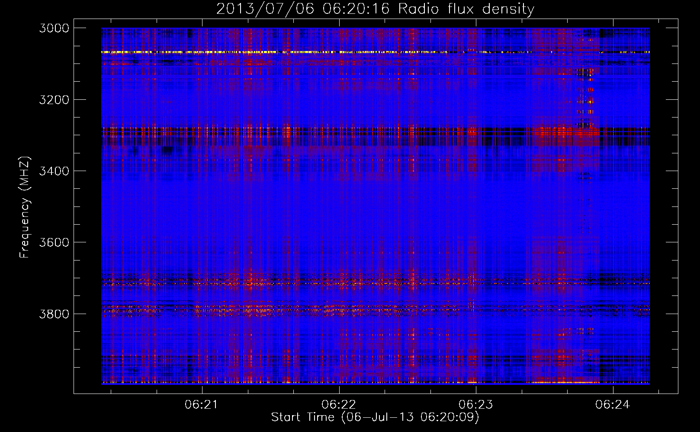
Task: Click the 06:22 time axis label
Action: 339,405
